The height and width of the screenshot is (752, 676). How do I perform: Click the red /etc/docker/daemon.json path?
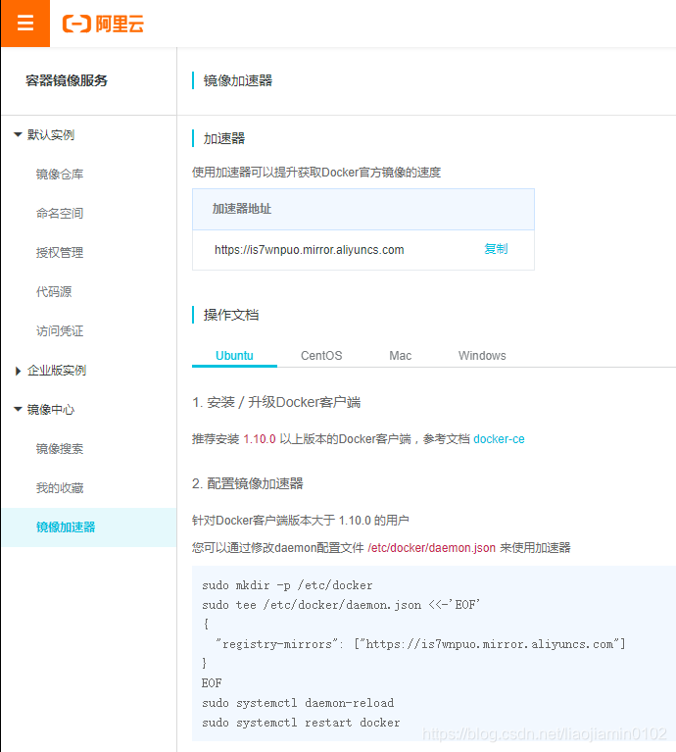click(432, 548)
